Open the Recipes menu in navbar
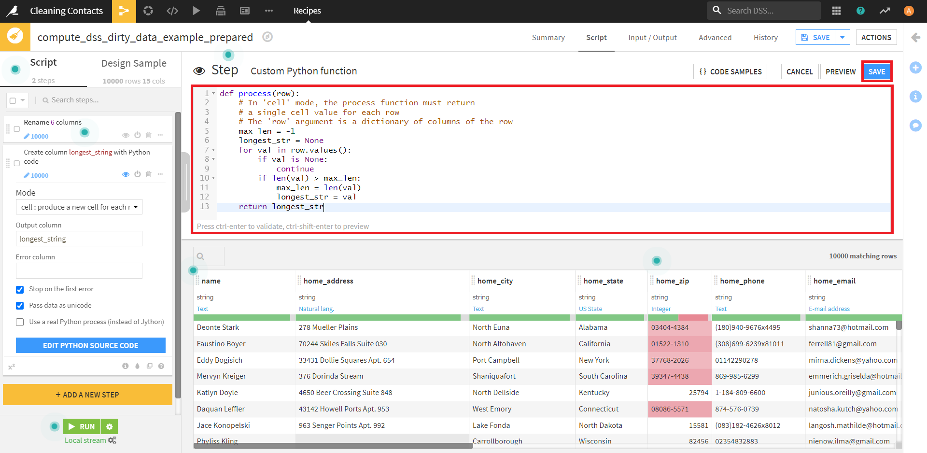The height and width of the screenshot is (453, 927). click(307, 11)
